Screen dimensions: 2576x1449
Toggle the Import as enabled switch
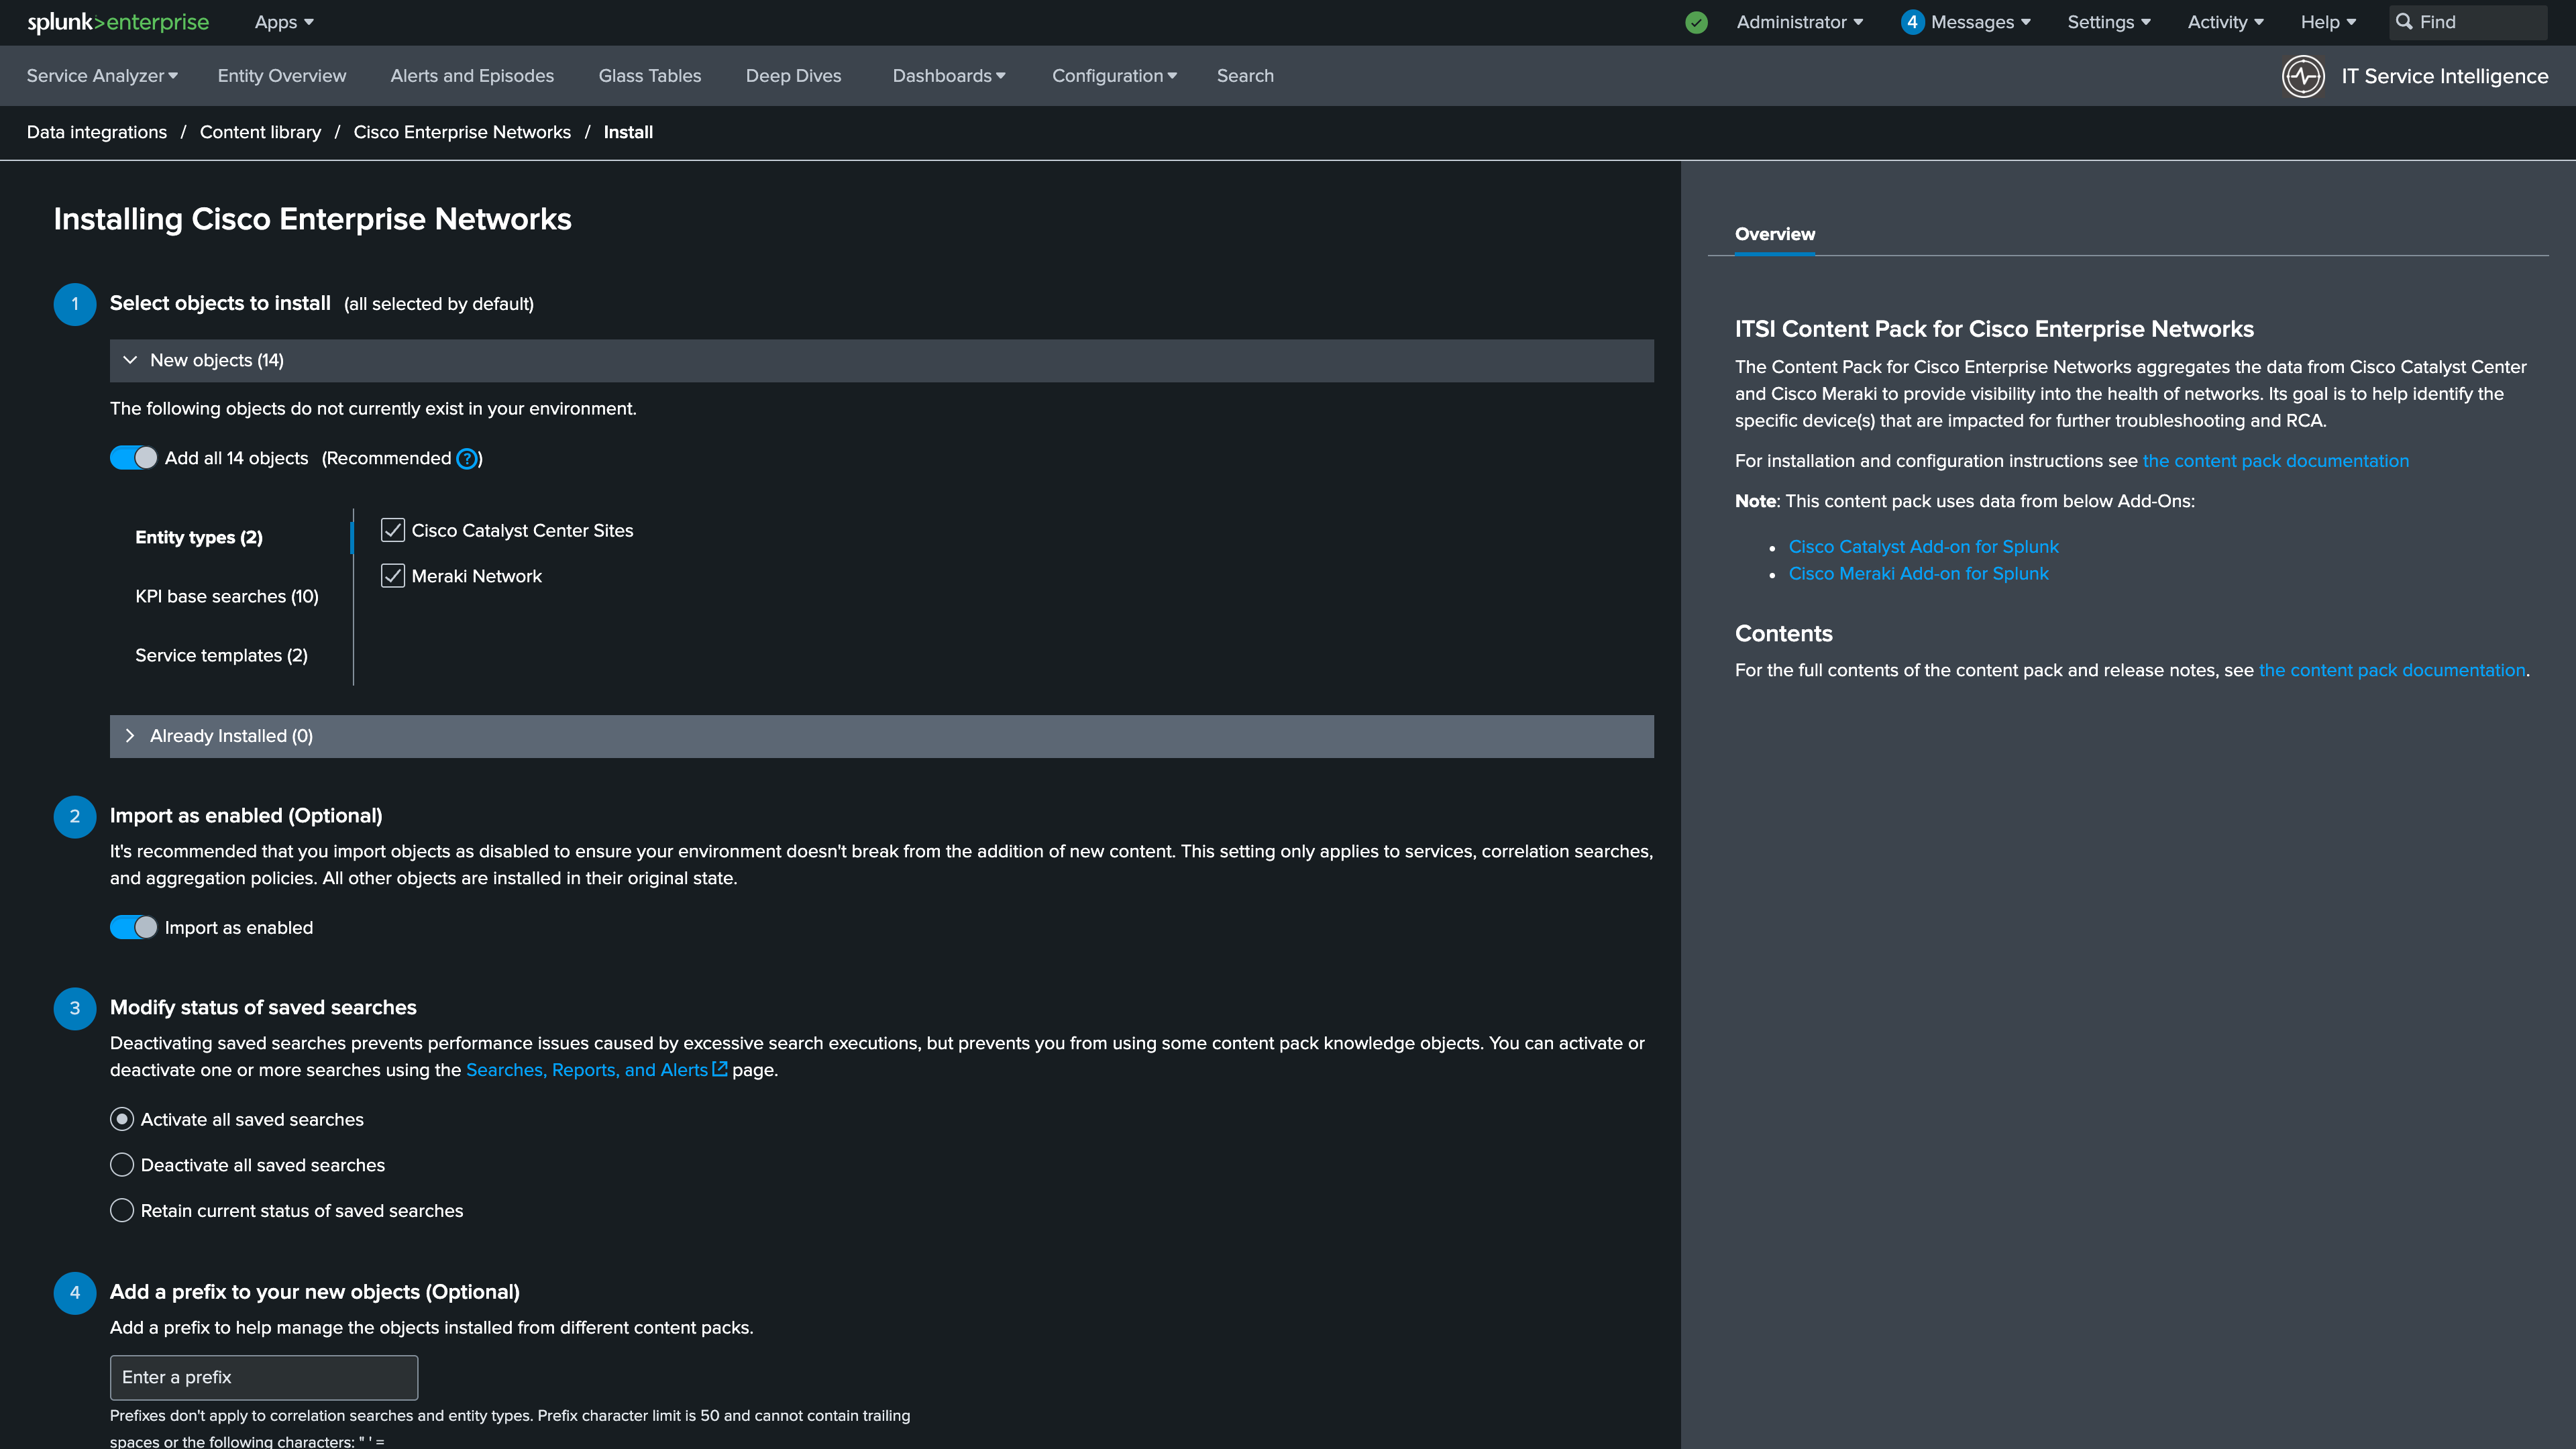(133, 928)
